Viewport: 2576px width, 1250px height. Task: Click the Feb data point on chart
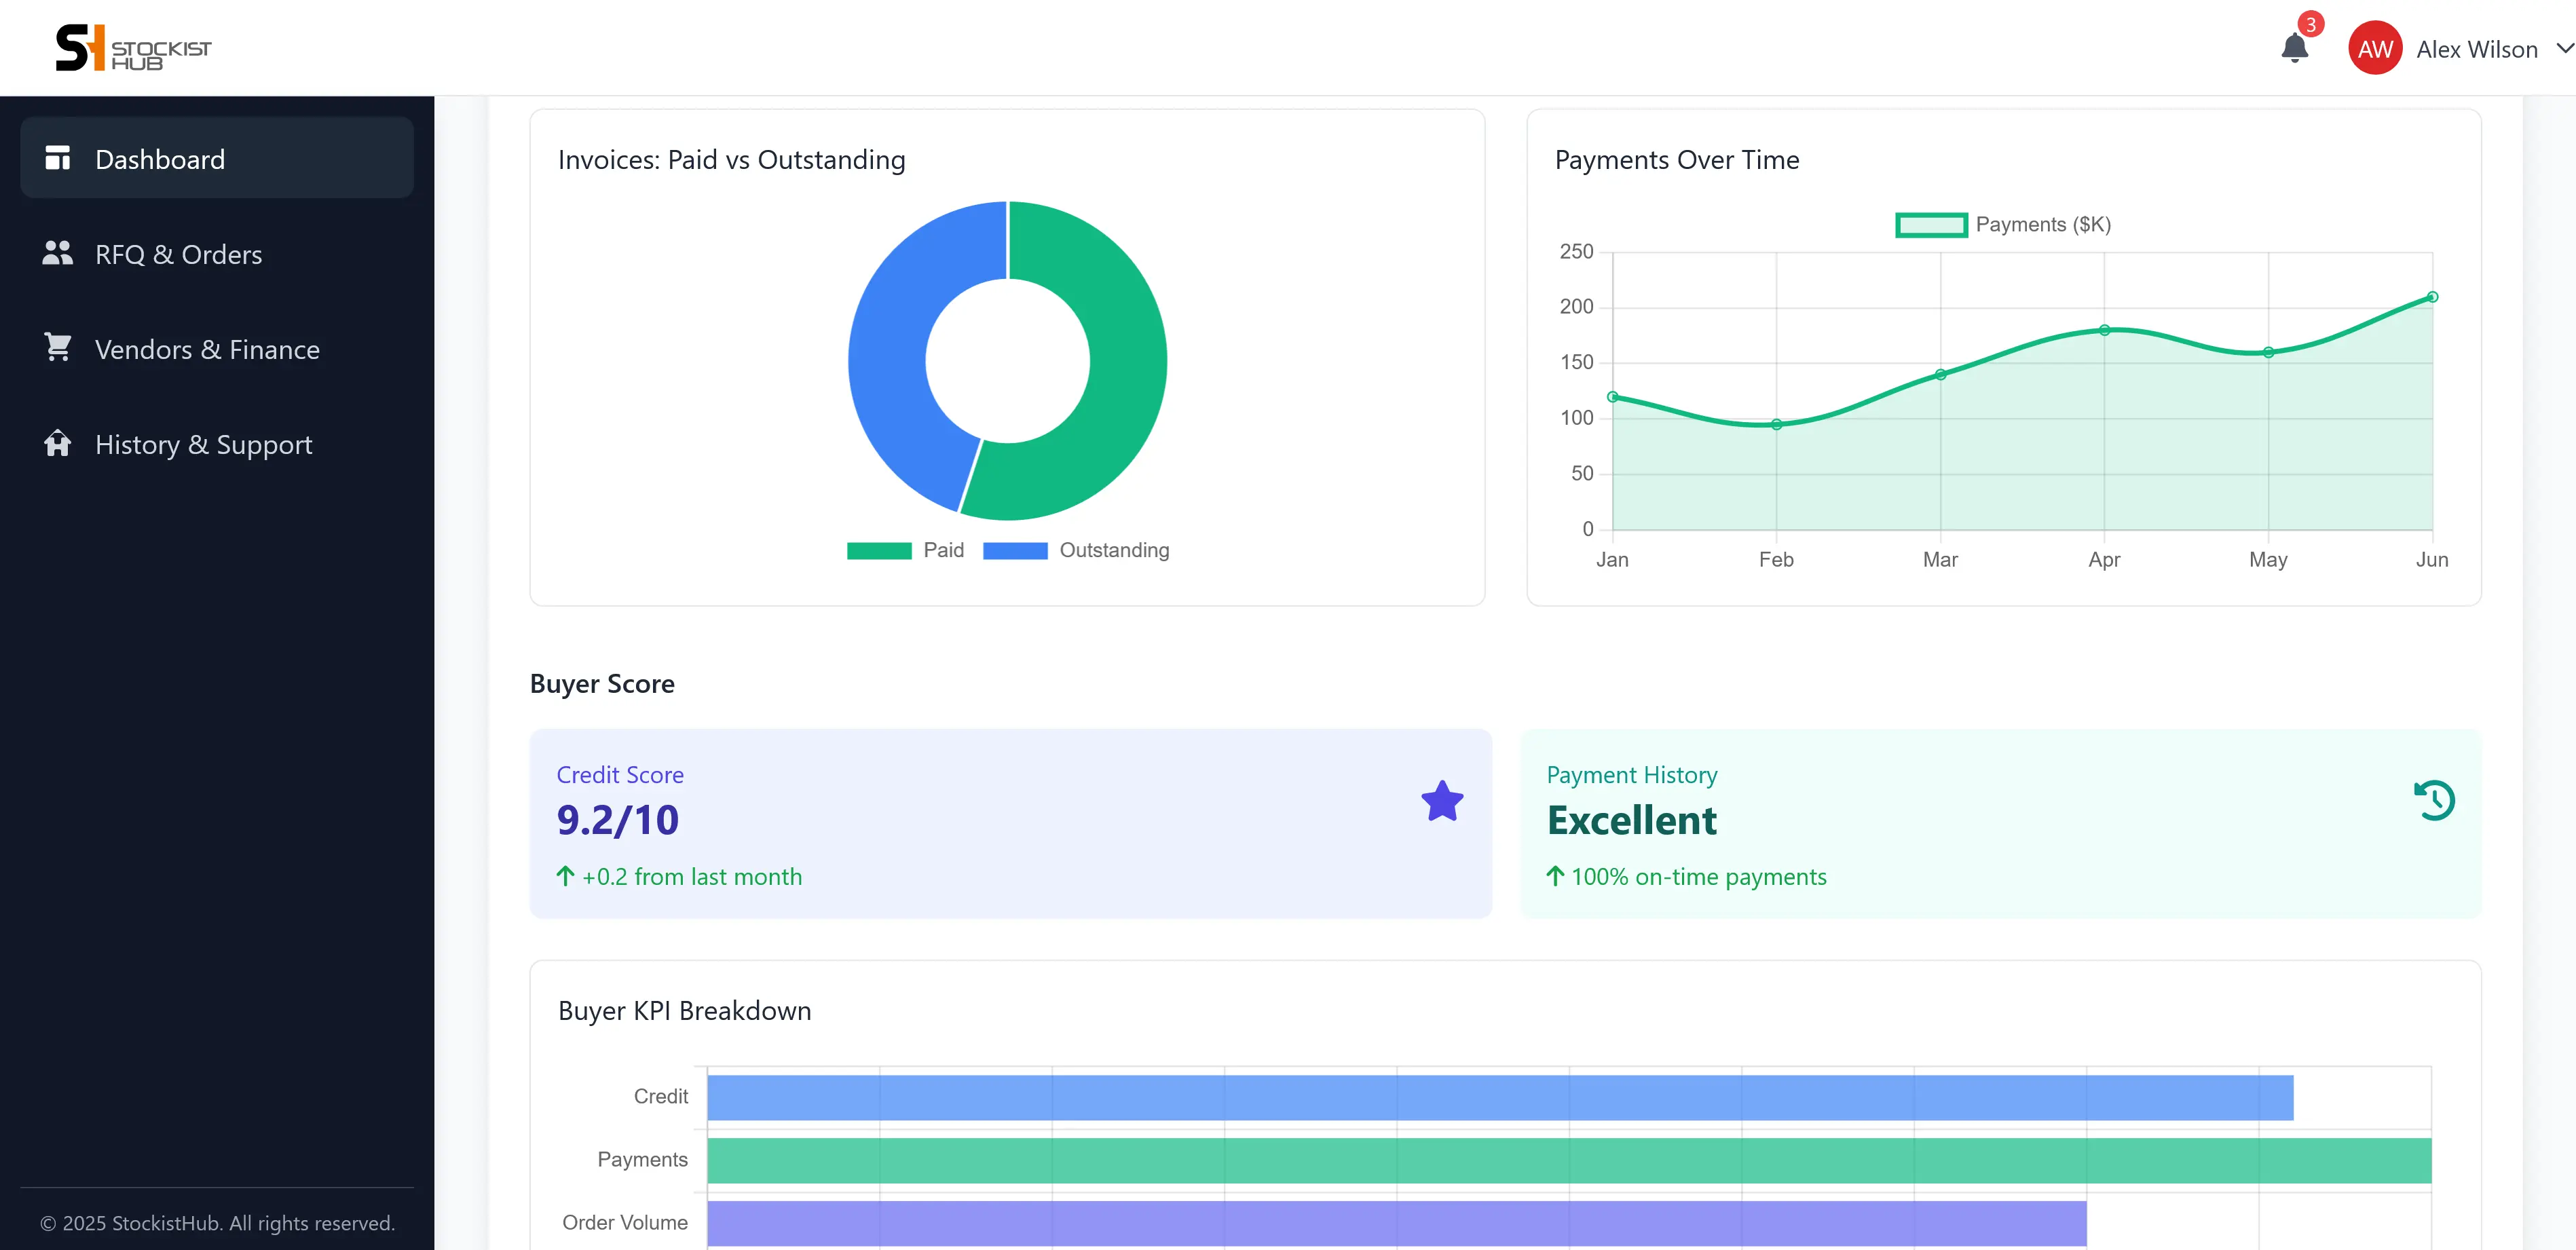1777,424
